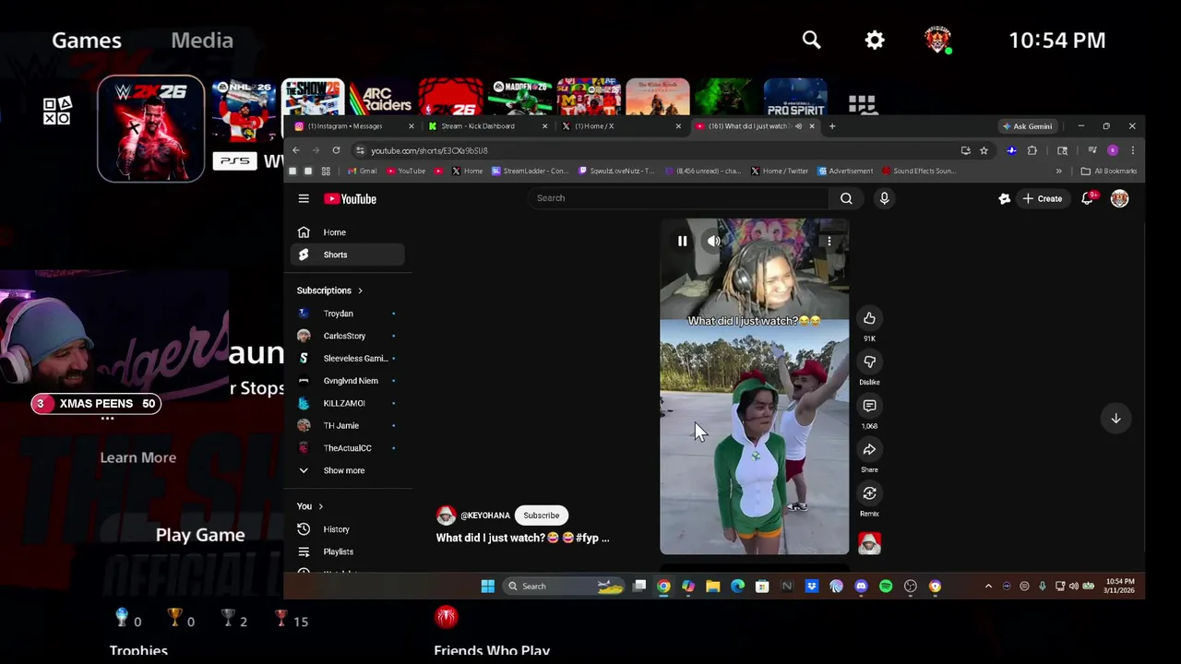This screenshot has width=1181, height=664.
Task: Open the StreamLadder bookmark
Action: coord(531,171)
